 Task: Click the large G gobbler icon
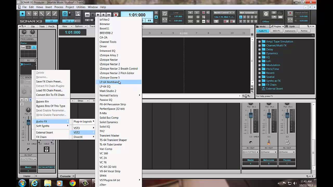pyautogui.click(x=266, y=14)
